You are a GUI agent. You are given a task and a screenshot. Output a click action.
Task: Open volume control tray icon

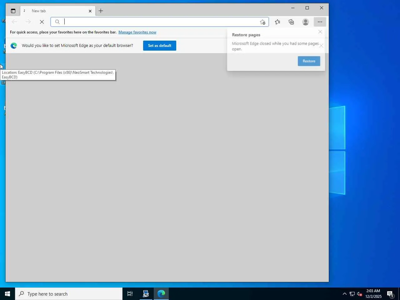360,294
